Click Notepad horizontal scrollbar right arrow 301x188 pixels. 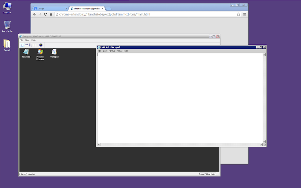[261, 145]
